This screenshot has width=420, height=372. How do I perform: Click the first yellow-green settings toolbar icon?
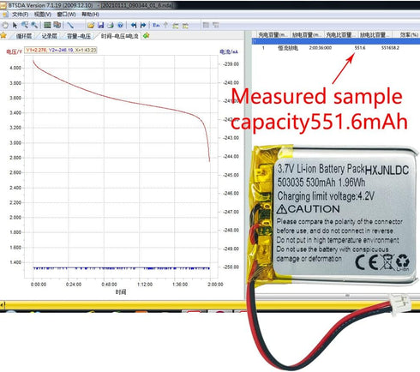tap(176, 26)
